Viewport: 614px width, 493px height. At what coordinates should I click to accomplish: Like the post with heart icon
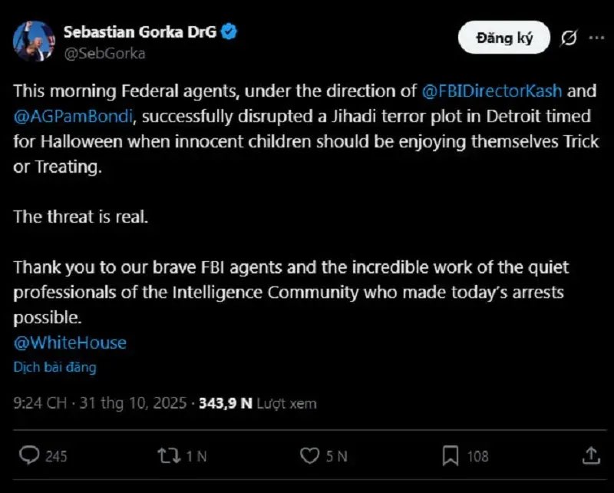click(309, 455)
